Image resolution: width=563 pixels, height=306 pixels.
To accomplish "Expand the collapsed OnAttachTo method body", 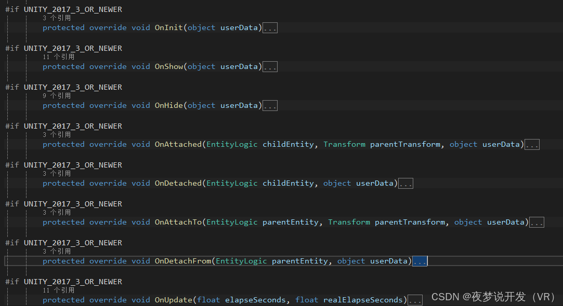I will click(x=537, y=222).
